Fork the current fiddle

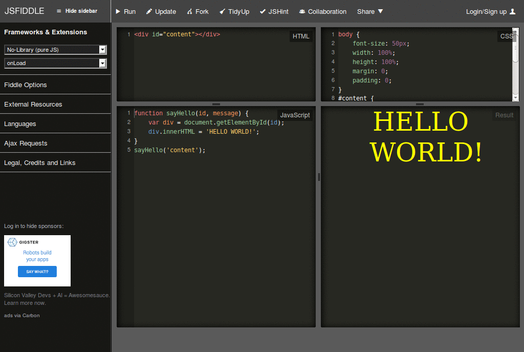[x=198, y=11]
